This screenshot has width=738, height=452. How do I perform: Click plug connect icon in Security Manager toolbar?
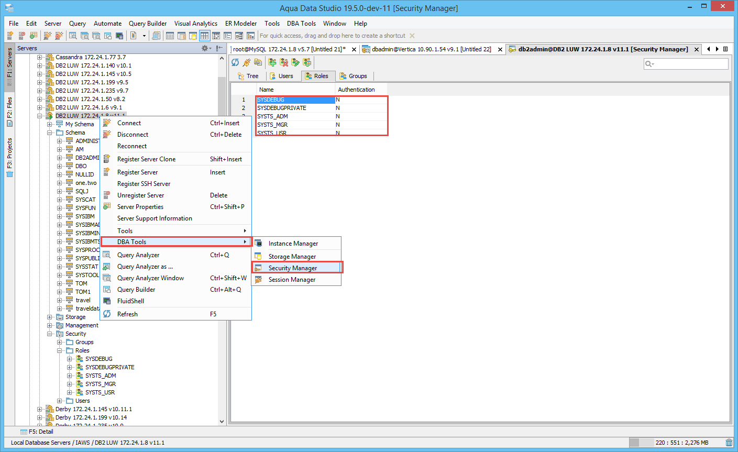pyautogui.click(x=247, y=62)
